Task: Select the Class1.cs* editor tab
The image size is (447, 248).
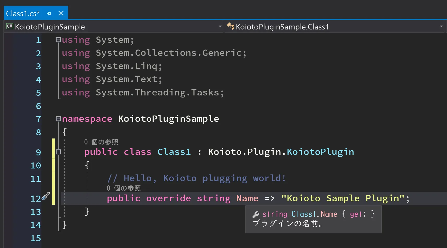Action: [x=23, y=14]
